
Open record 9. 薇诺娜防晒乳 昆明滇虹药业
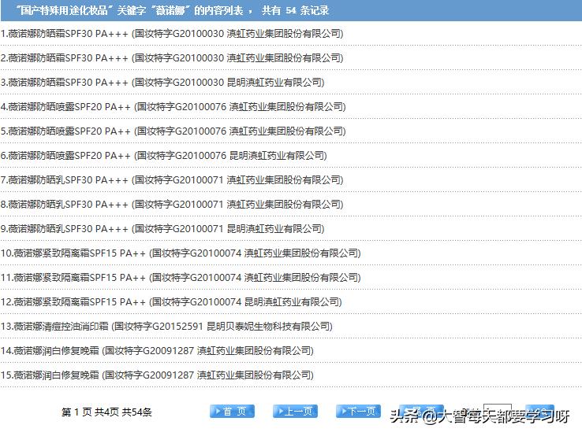162,229
